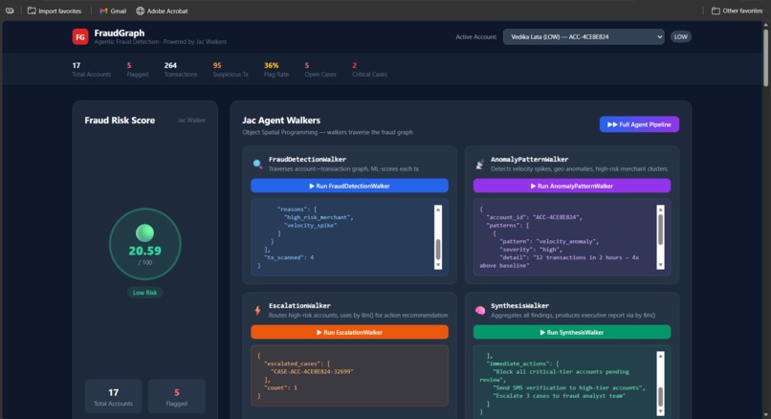Screen dimensions: 771x419
Task: Click "velocity_anomaly" pattern line
Action: tap(549, 241)
